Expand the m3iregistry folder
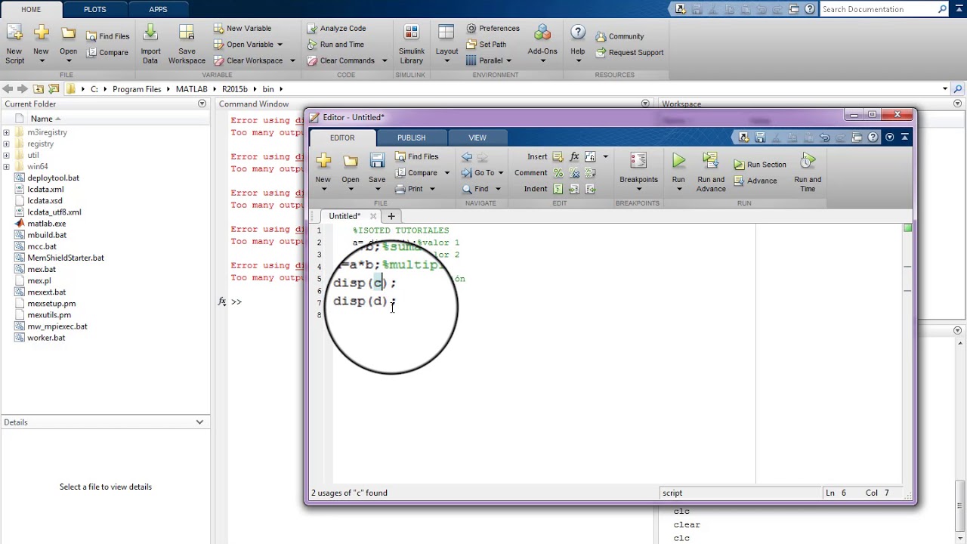The height and width of the screenshot is (544, 967). (6, 132)
